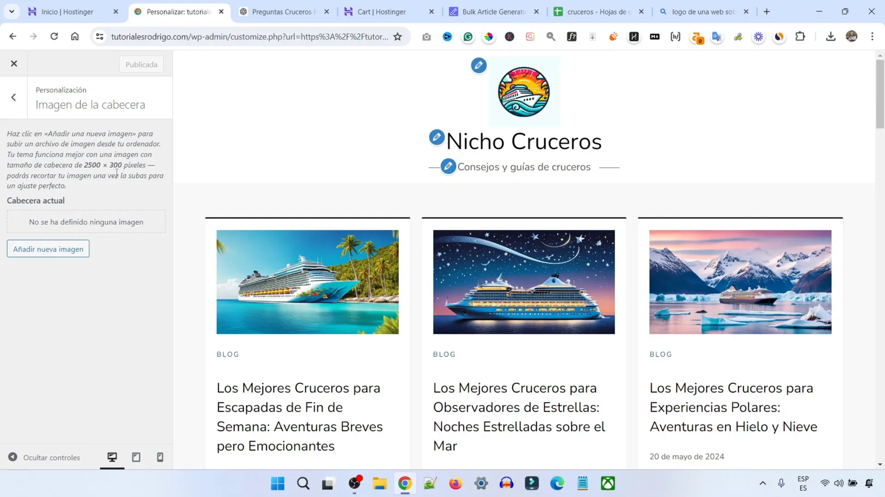Viewport: 885px width, 497px height.
Task: Switch preview to mobile view
Action: click(160, 457)
